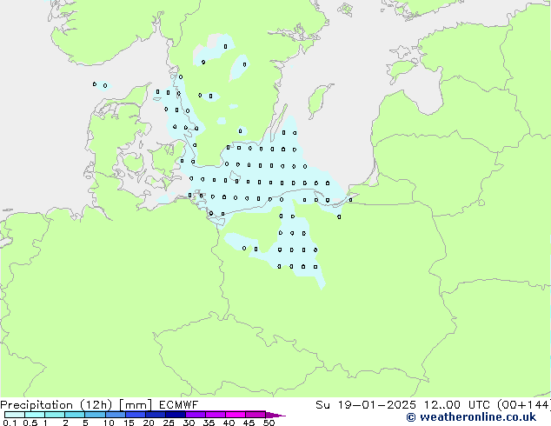Pick the 45–50 mm legend color swatch
The image size is (551, 426).
coord(256,415)
